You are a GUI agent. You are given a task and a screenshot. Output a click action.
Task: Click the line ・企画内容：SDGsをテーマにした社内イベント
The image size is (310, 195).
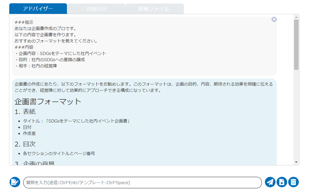coord(60,53)
